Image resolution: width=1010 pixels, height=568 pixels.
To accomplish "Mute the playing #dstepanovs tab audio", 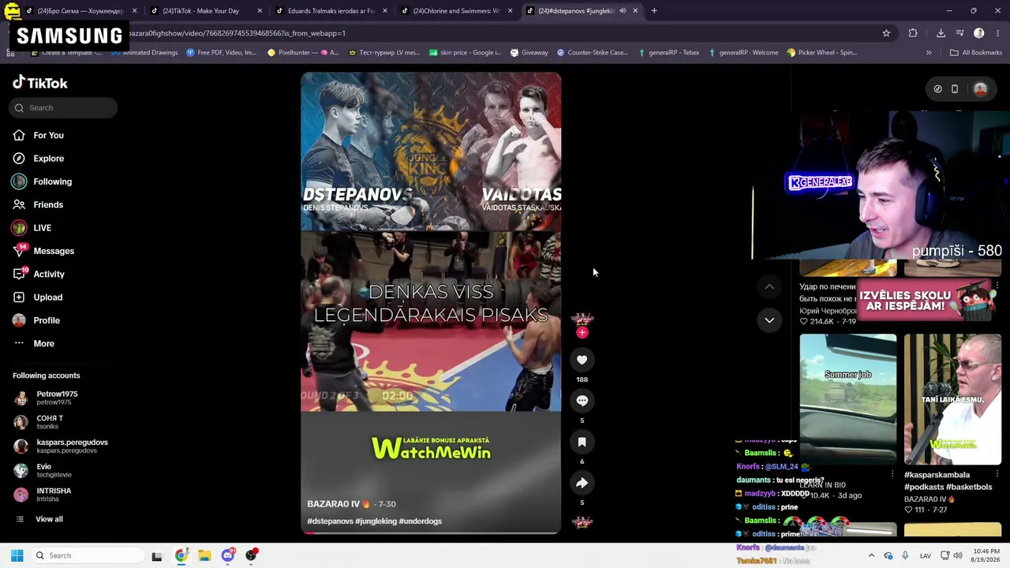I will pos(623,11).
